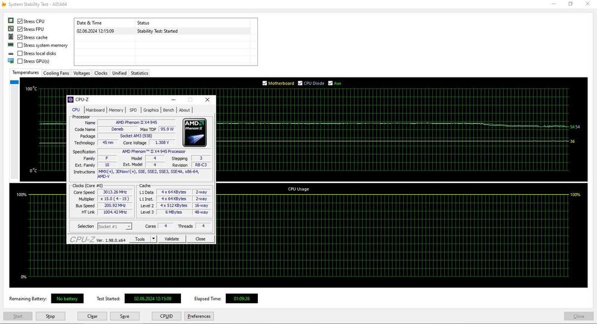Switch to the Unified tab
This screenshot has width=597, height=324.
tap(119, 73)
